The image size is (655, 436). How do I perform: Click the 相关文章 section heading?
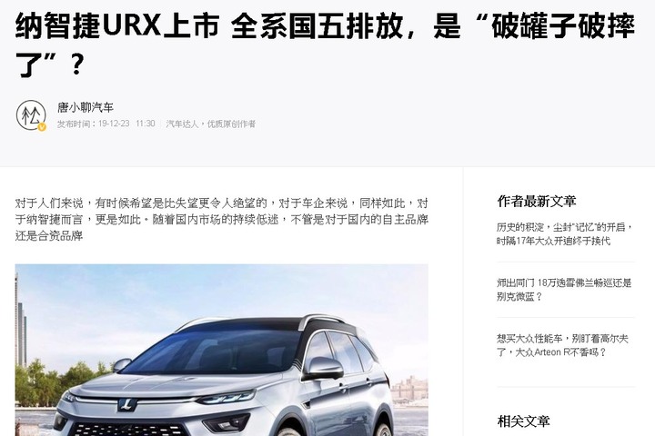coord(523,421)
